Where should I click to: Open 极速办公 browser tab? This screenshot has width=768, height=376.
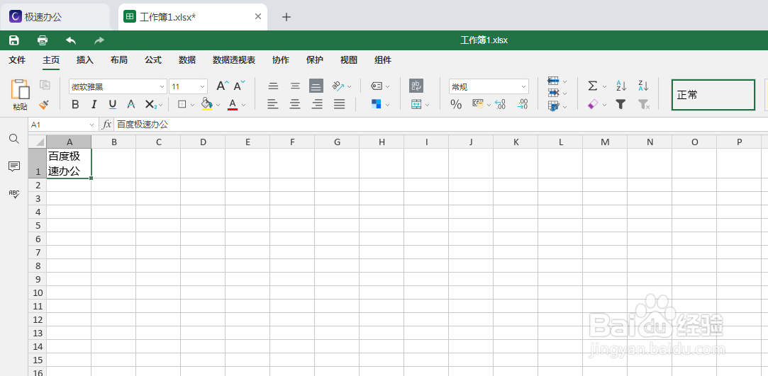[55, 17]
